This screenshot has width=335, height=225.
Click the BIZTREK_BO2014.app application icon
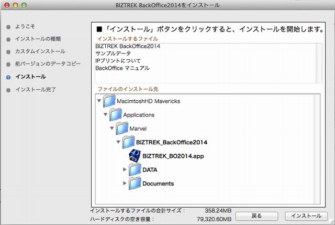tap(135, 155)
